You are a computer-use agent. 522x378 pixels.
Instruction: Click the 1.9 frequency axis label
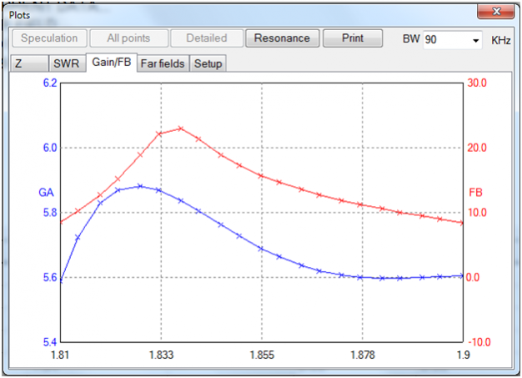coord(463,355)
